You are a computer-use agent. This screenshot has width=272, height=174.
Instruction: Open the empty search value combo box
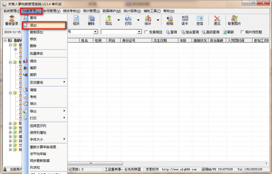pyautogui.click(x=139, y=32)
